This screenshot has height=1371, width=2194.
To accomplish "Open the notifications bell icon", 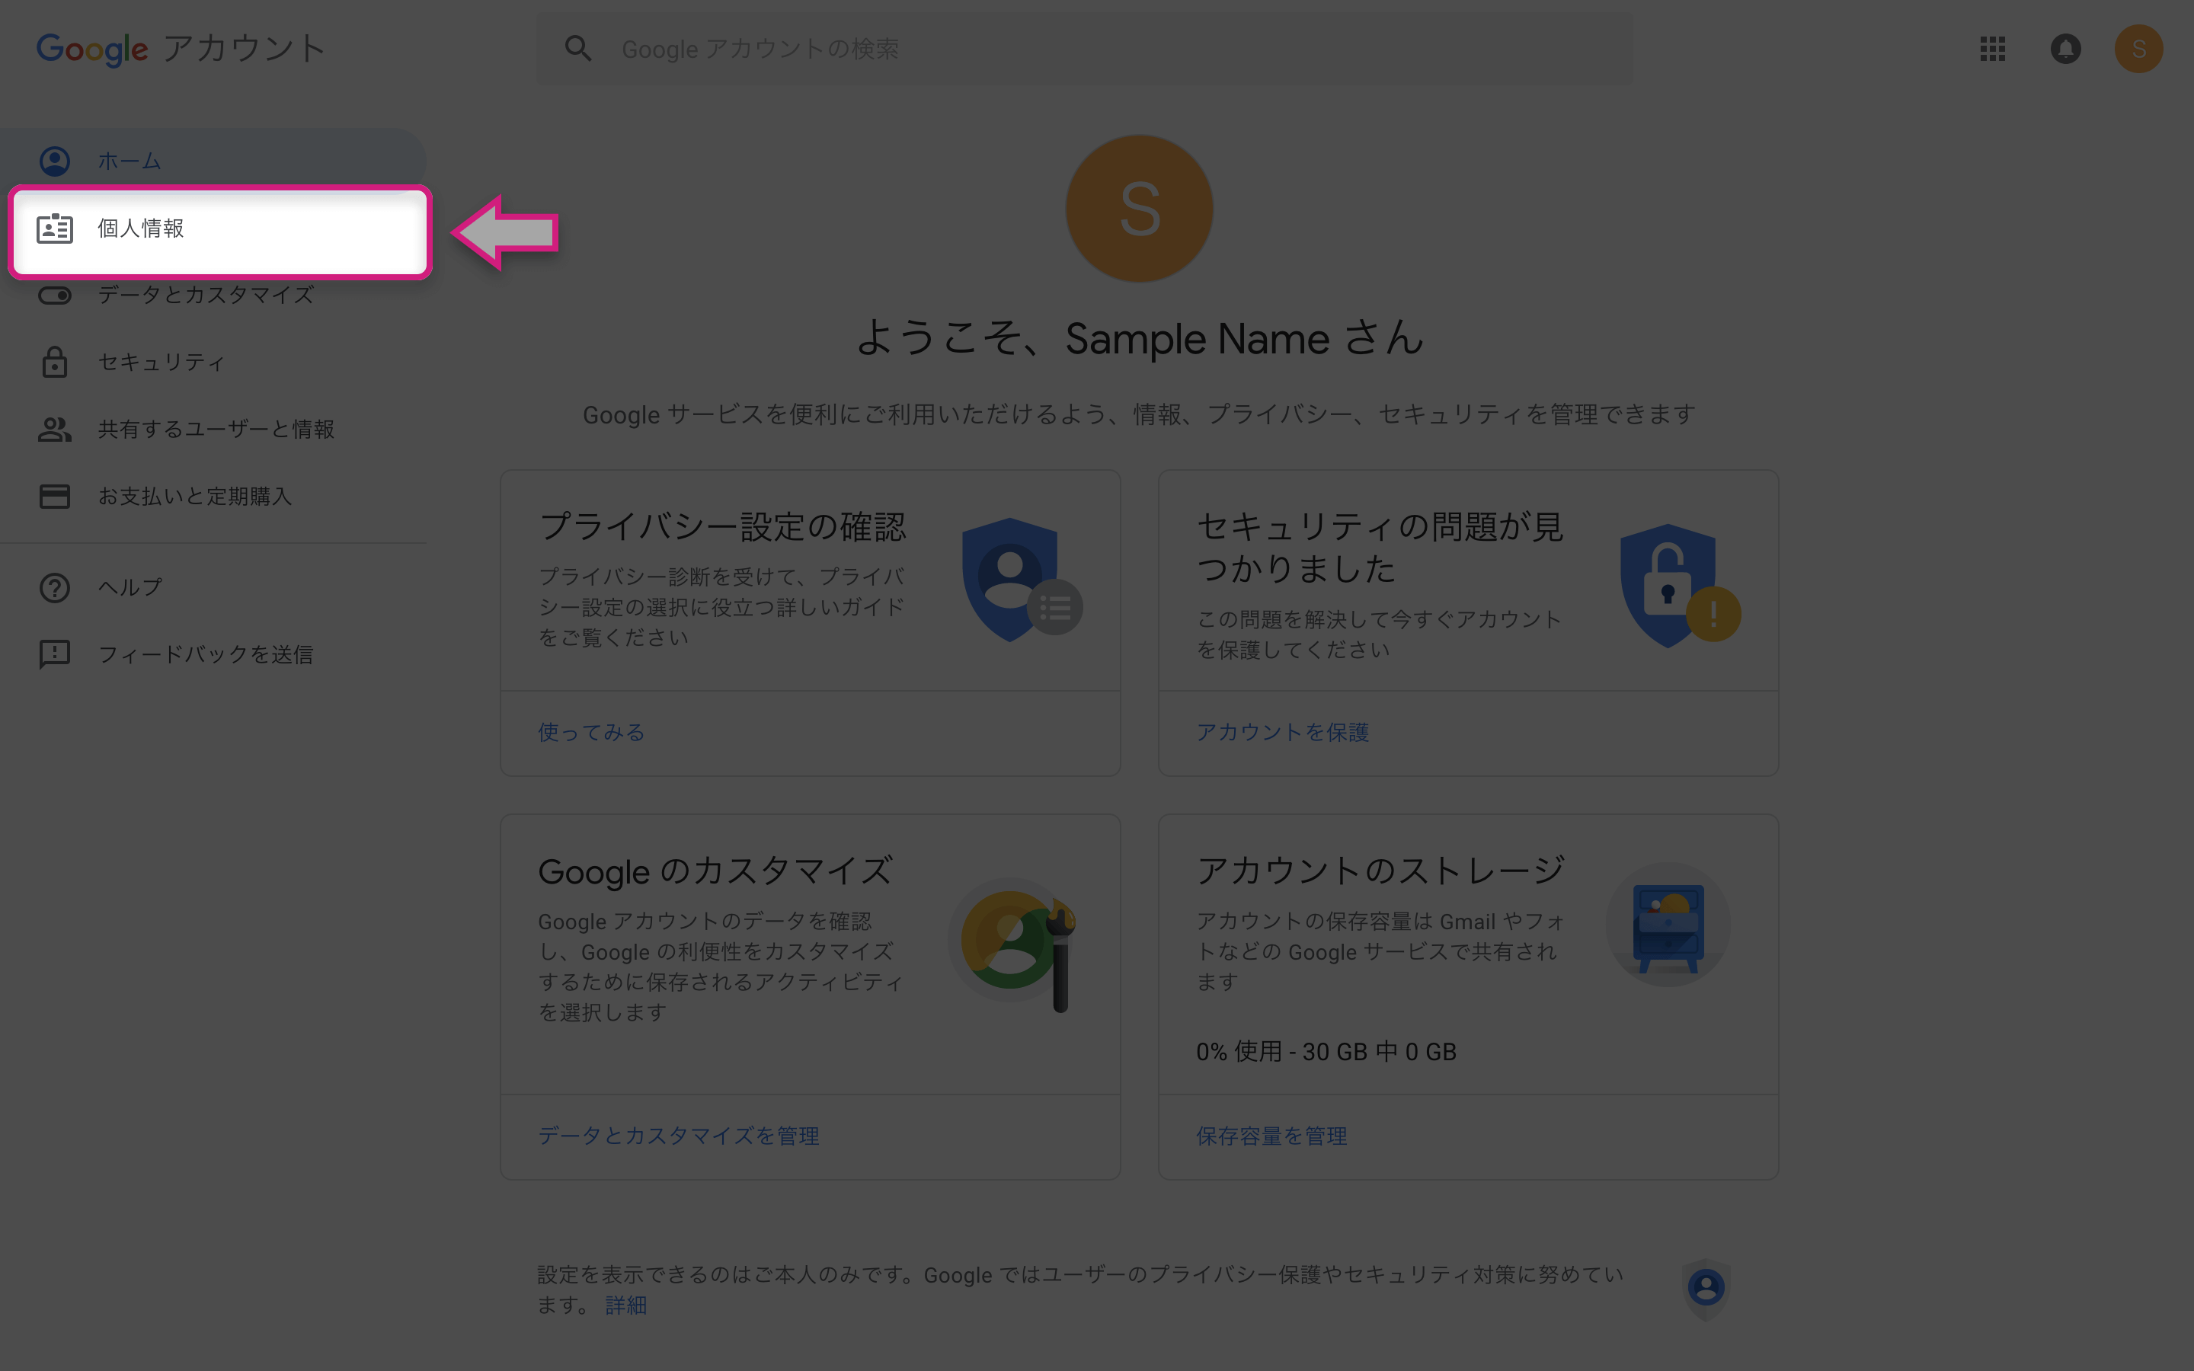I will [2065, 49].
